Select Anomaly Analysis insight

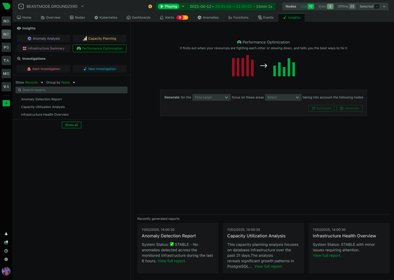pyautogui.click(x=44, y=39)
